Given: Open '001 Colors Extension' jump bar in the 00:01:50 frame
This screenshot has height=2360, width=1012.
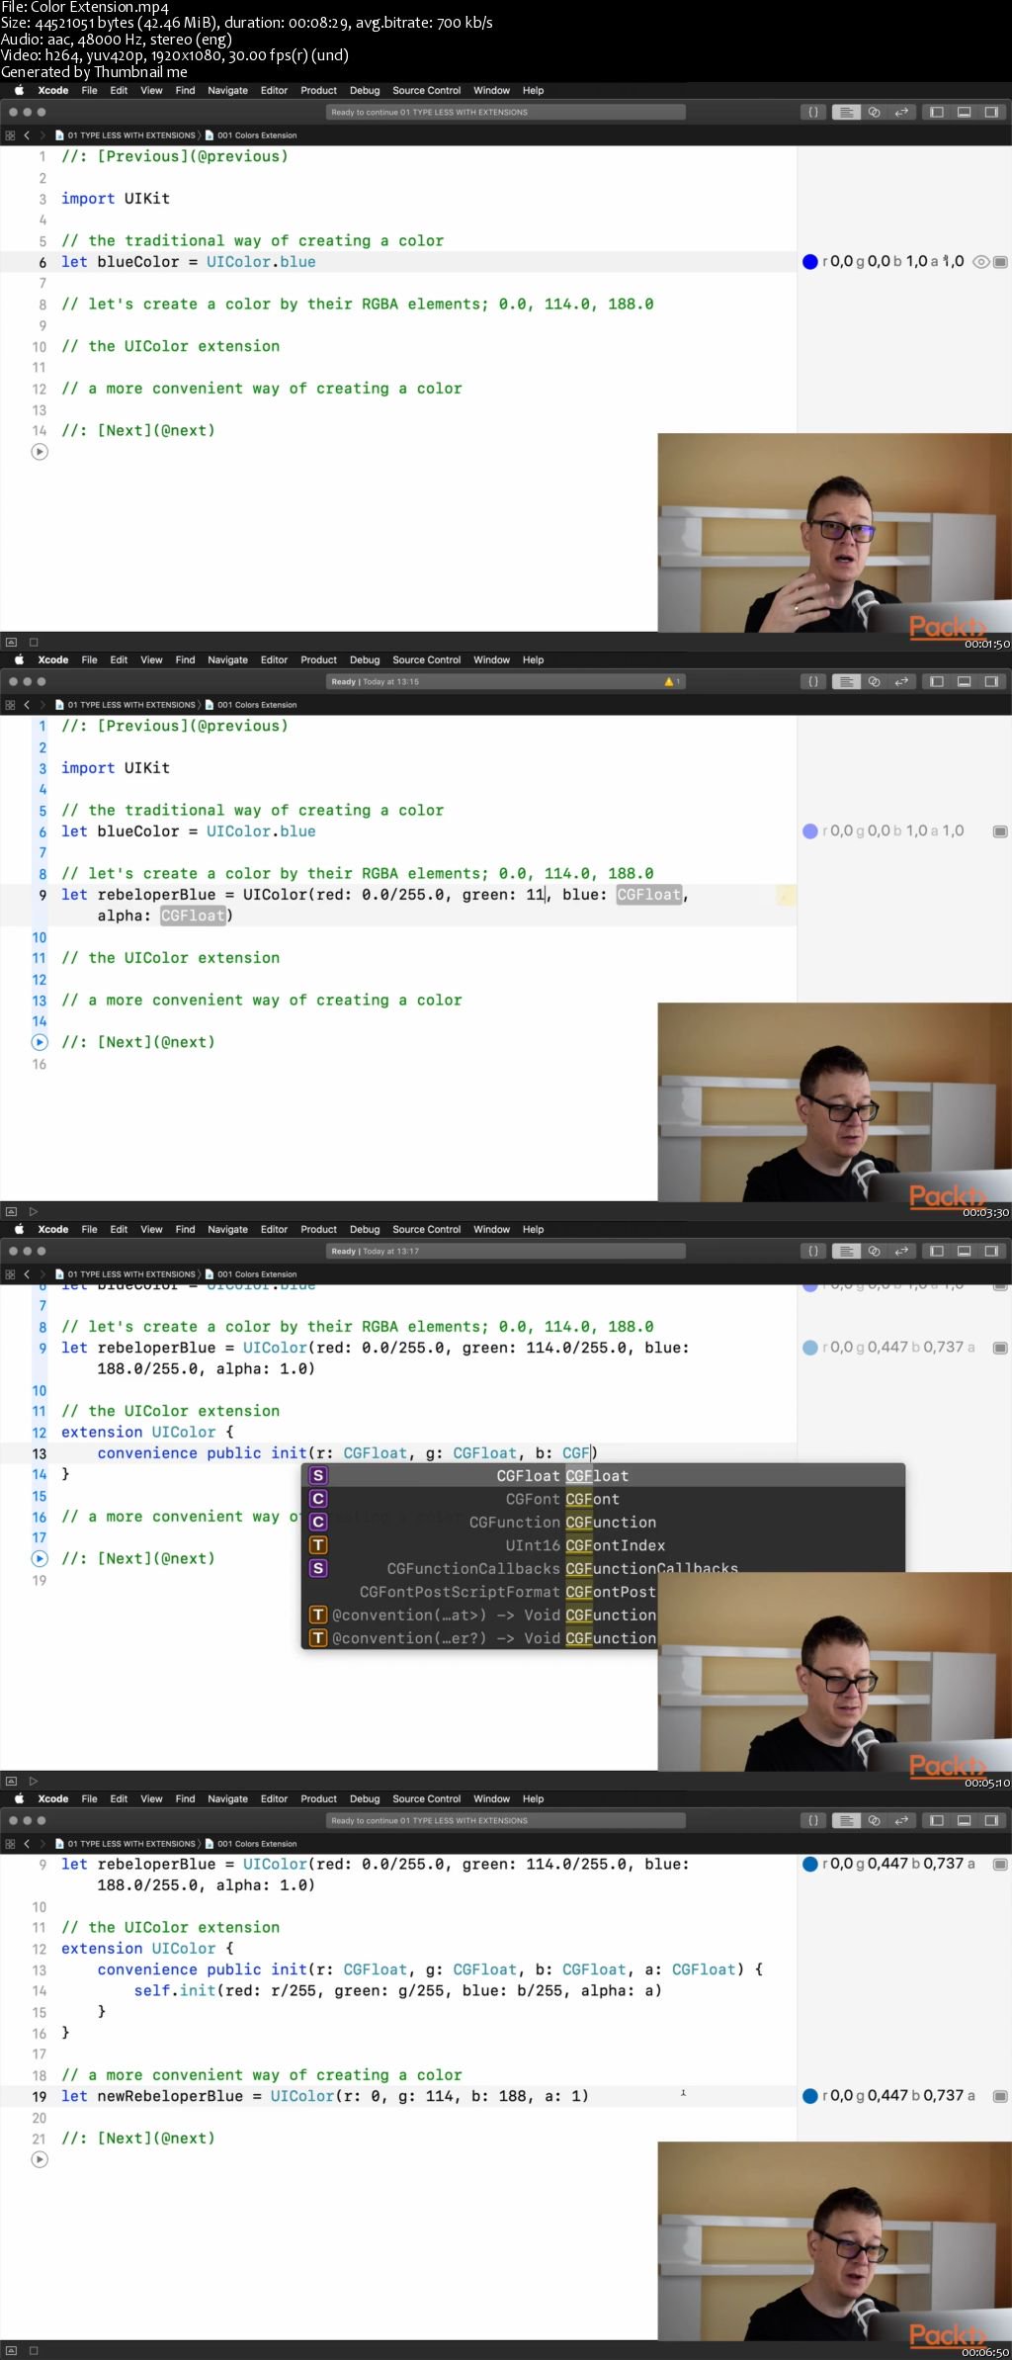Looking at the screenshot, I should pos(251,135).
